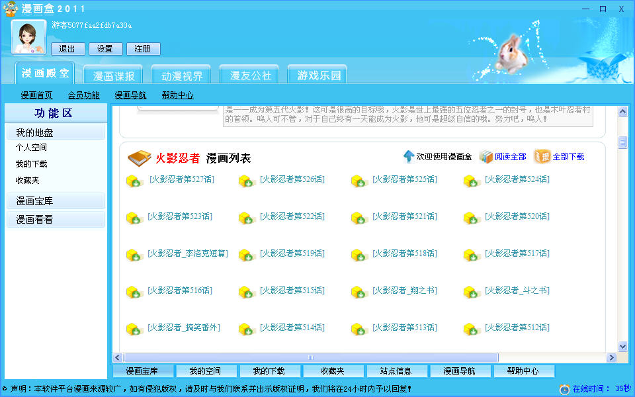
Task: Select bottom 站点信息 tab
Action: tap(396, 371)
